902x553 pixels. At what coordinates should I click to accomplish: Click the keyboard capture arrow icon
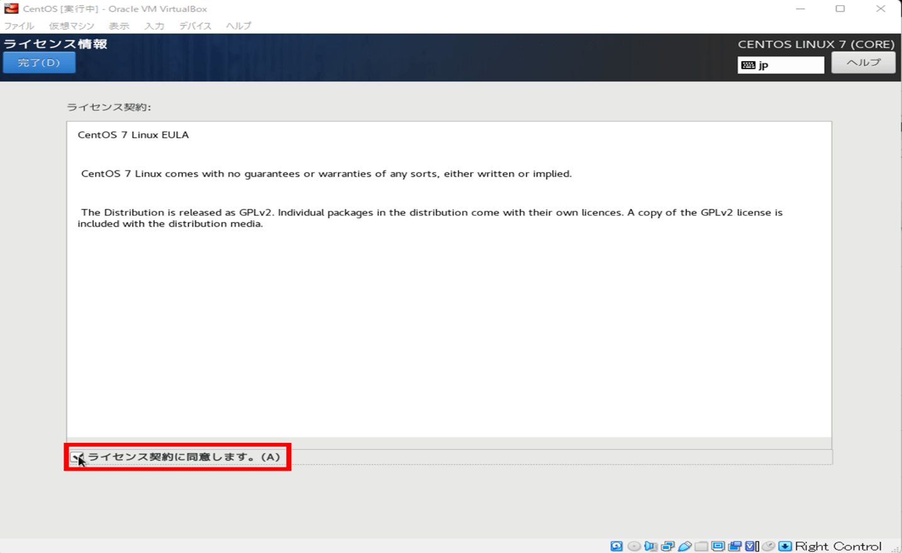(x=785, y=546)
